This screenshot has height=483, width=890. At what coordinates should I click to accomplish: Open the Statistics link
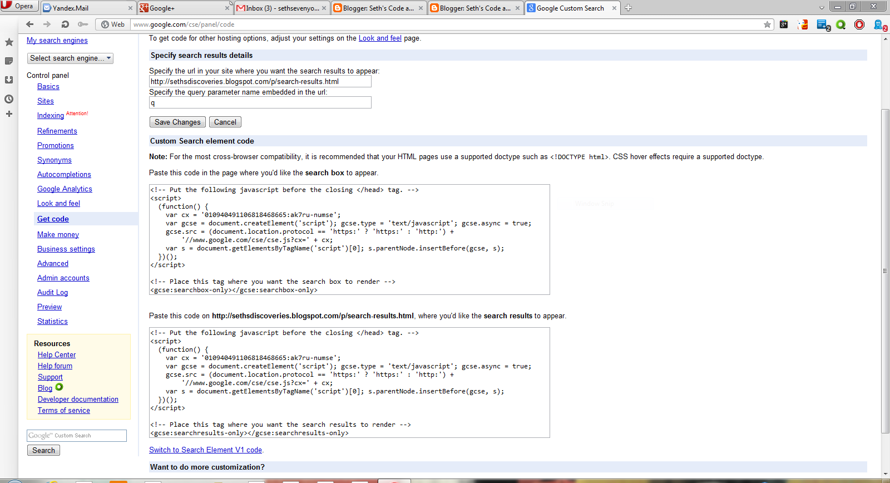(x=52, y=322)
